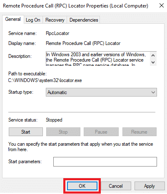Click the Service status label
The height and width of the screenshot is (194, 167).
(x=23, y=120)
